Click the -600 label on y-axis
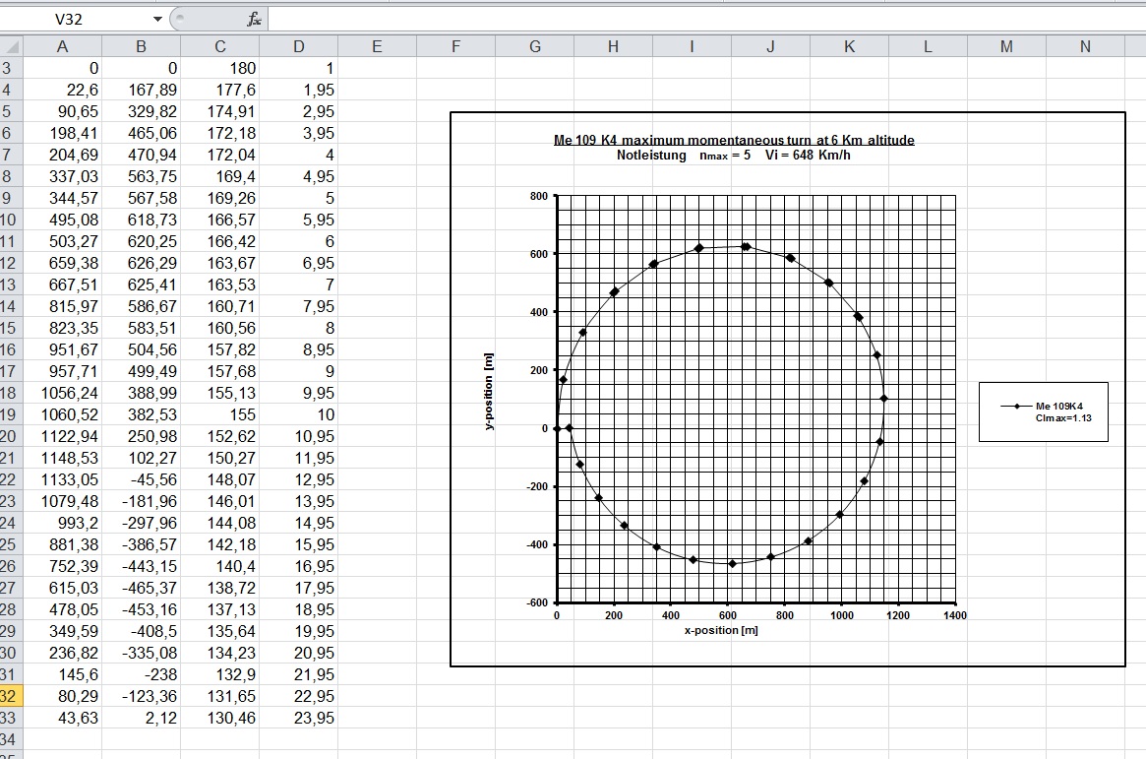This screenshot has width=1146, height=759. pos(536,602)
